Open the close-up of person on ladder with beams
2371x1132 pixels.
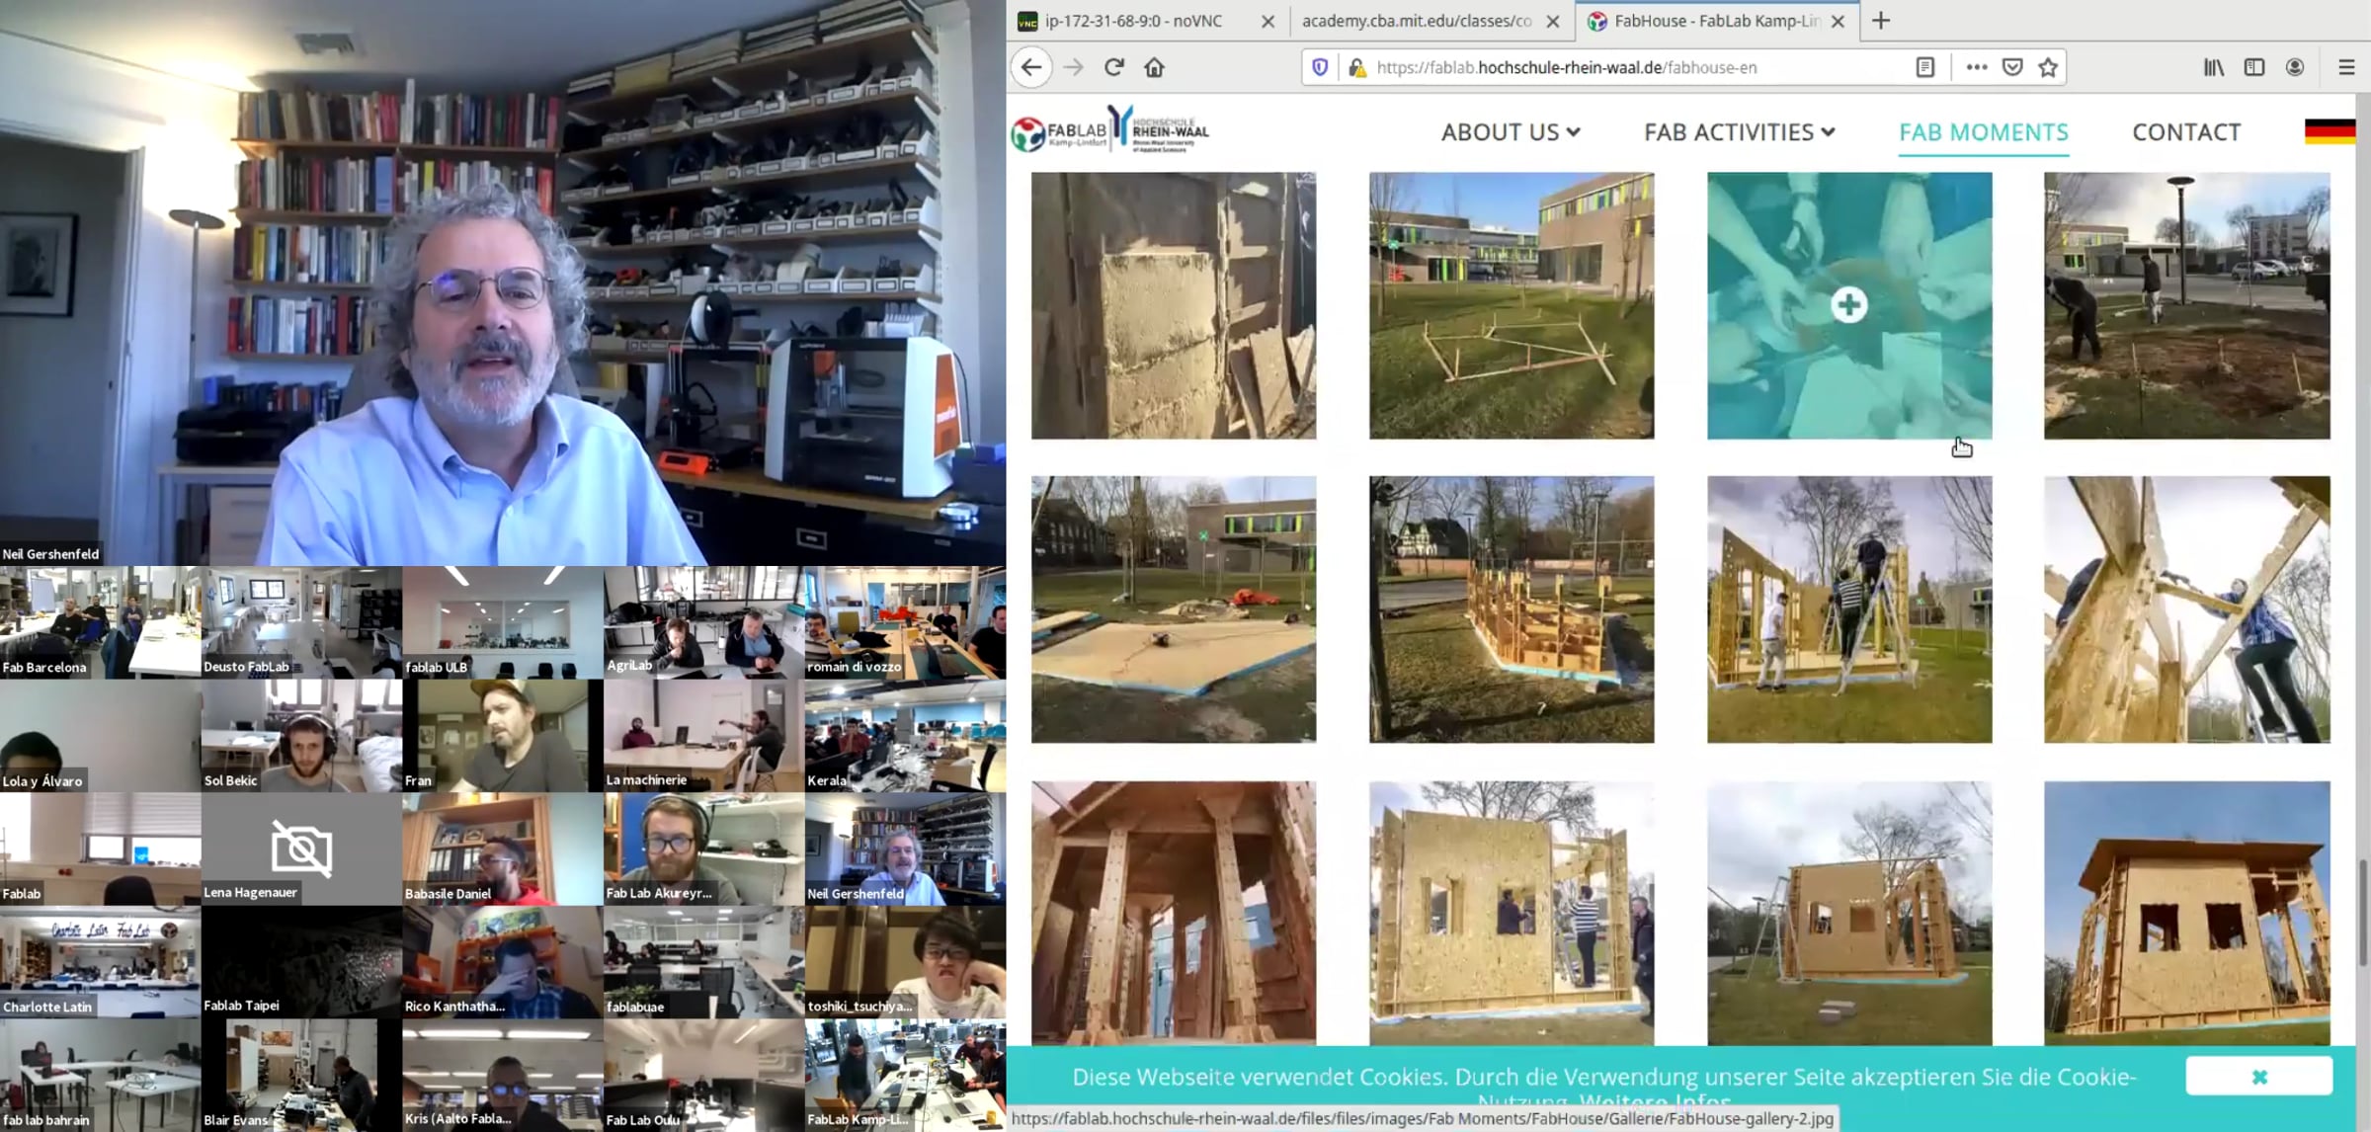tap(2187, 609)
